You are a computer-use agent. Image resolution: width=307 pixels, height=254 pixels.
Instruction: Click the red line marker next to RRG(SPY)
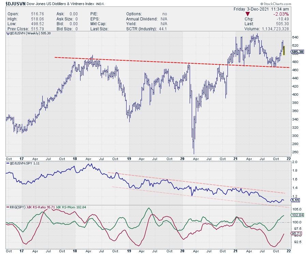8,207
